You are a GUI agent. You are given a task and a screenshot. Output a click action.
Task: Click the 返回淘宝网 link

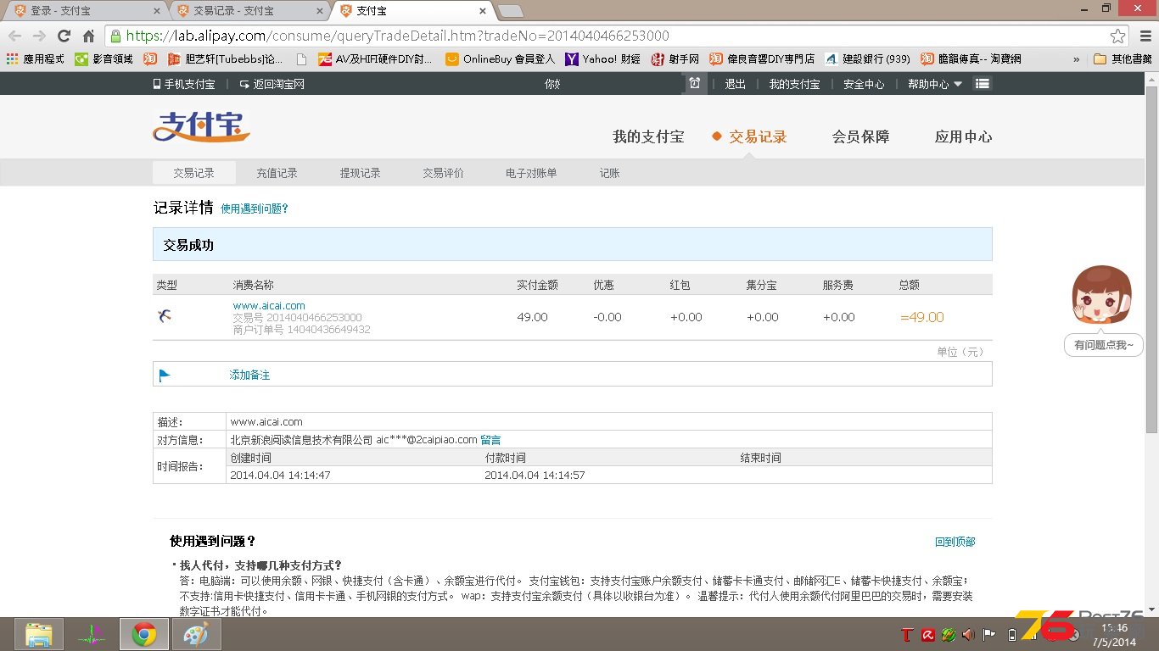point(272,84)
